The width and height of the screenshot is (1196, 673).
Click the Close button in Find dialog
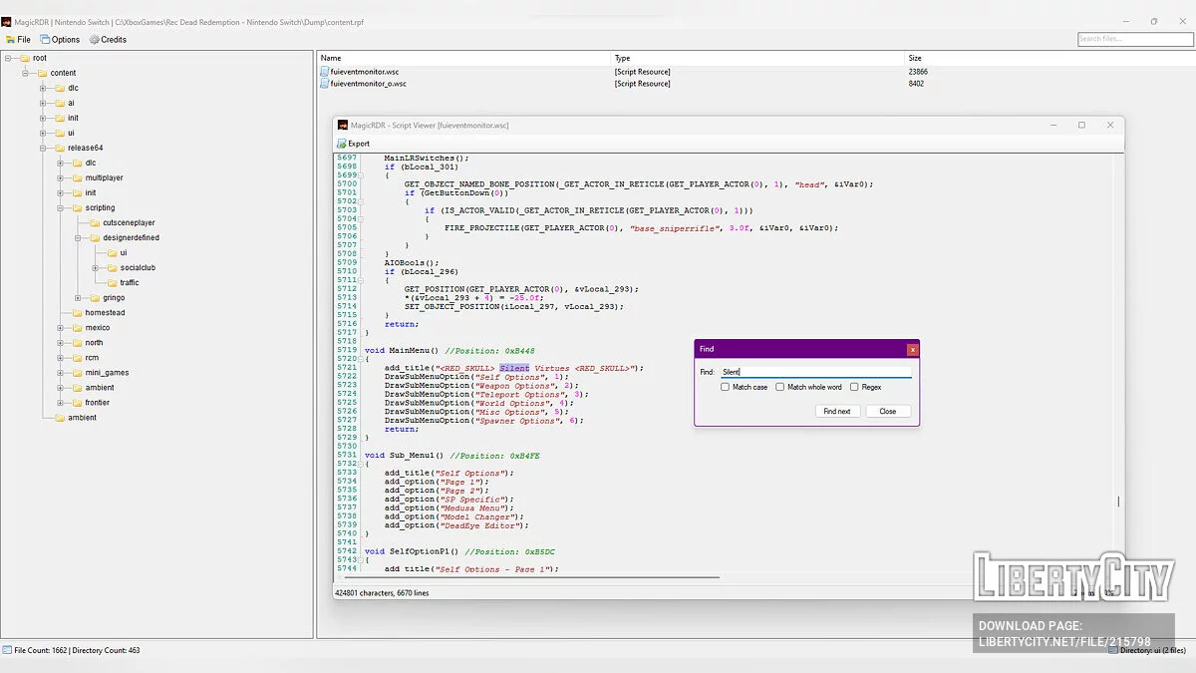pyautogui.click(x=887, y=411)
